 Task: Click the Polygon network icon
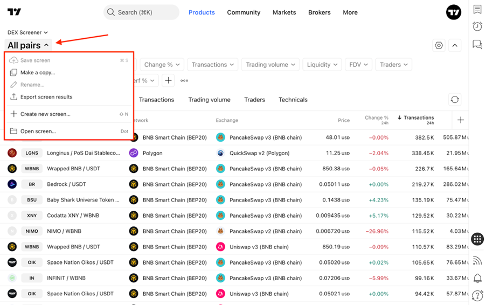click(134, 153)
